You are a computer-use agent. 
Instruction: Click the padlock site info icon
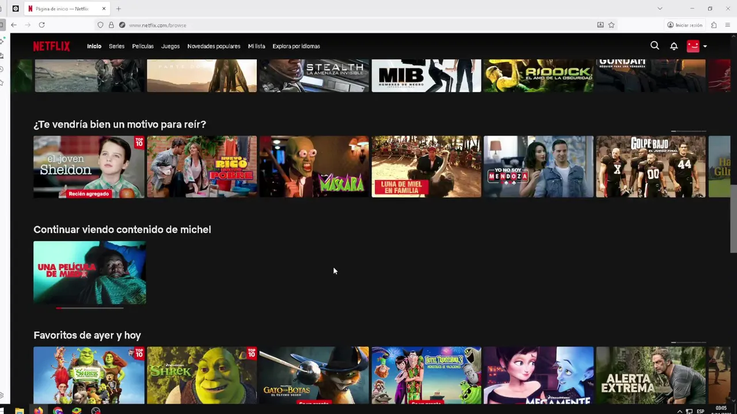pyautogui.click(x=111, y=25)
